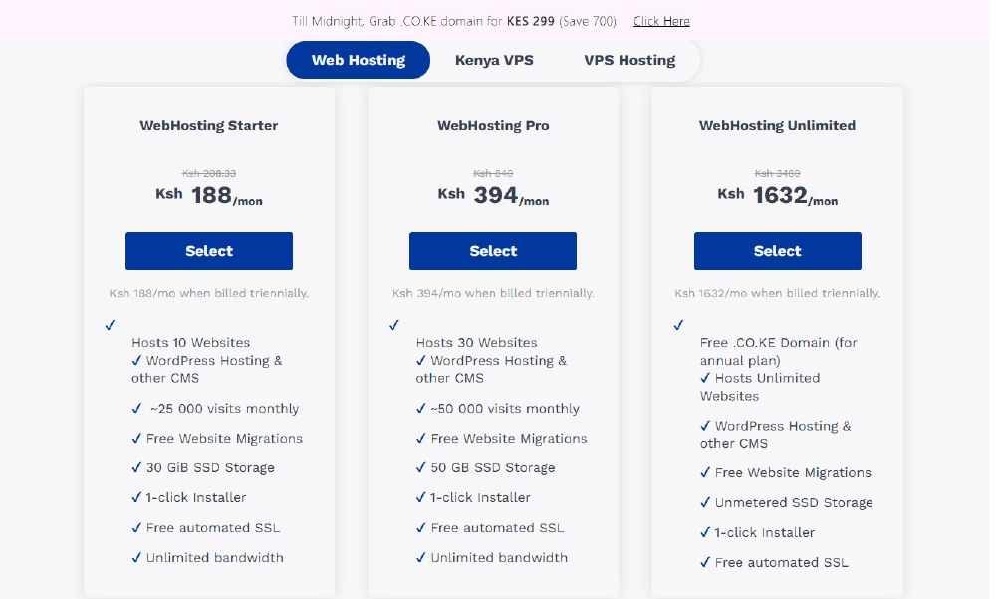Click the checkmark beside ~25 000 visits monthly
This screenshot has height=599, width=997.
tap(137, 408)
